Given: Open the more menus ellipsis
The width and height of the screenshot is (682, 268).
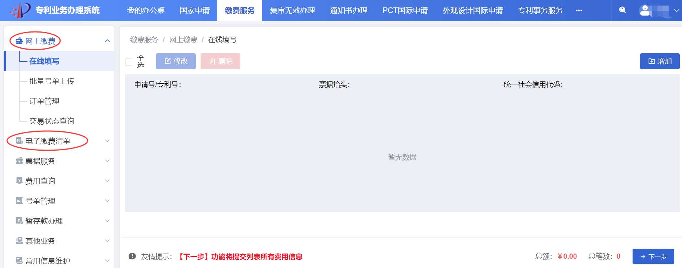Looking at the screenshot, I should (x=579, y=10).
